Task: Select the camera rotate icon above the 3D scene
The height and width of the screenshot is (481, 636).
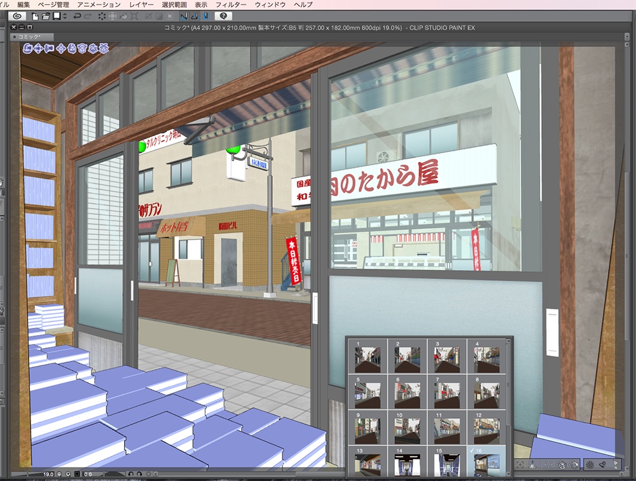Action: pyautogui.click(x=27, y=47)
